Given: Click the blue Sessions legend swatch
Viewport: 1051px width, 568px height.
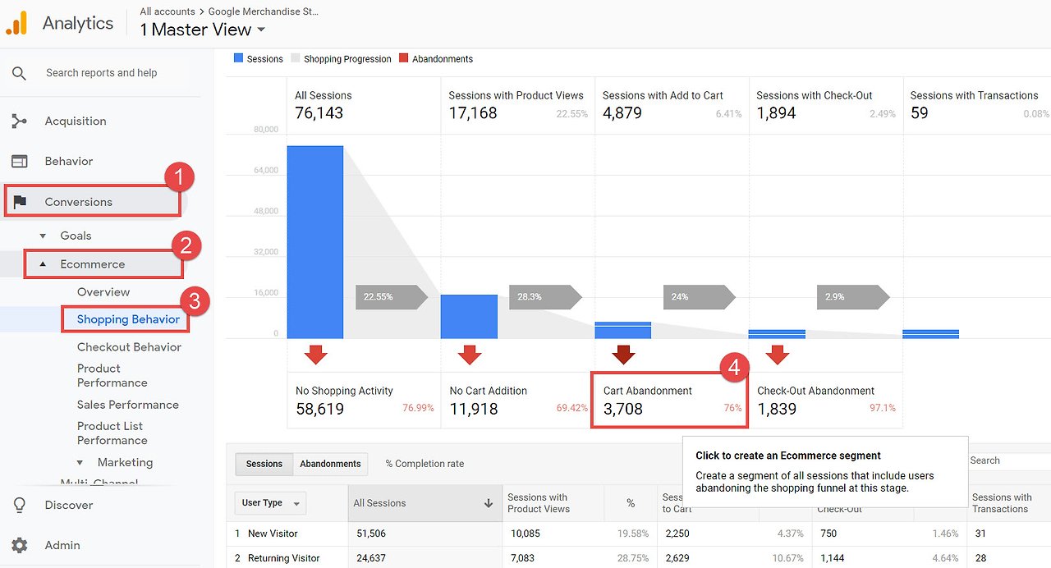Looking at the screenshot, I should [x=239, y=58].
